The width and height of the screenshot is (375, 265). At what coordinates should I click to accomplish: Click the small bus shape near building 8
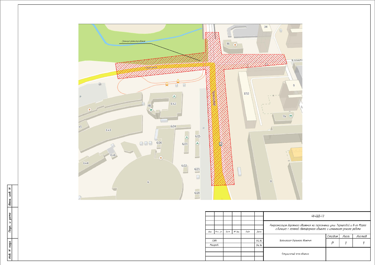point(240,171)
